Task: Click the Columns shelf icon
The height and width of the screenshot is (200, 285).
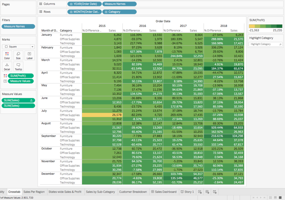Action: point(41,4)
